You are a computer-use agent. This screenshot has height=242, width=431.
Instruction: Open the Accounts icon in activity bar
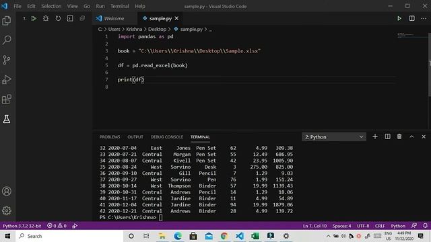click(7, 191)
